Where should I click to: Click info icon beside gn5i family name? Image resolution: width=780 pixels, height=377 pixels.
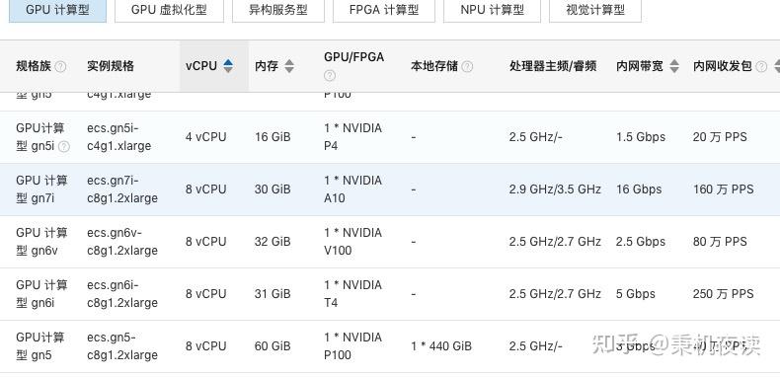coord(64,146)
